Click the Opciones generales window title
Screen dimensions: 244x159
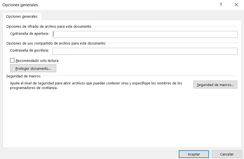coord(20,5)
